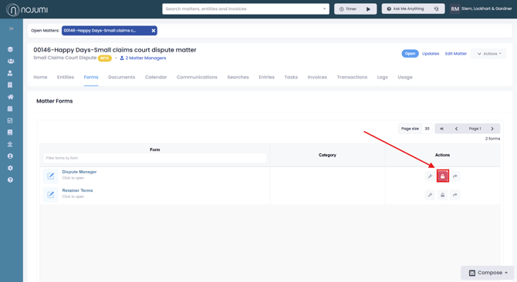Open settings gear icon in sidebar
The height and width of the screenshot is (282, 517).
point(10,168)
